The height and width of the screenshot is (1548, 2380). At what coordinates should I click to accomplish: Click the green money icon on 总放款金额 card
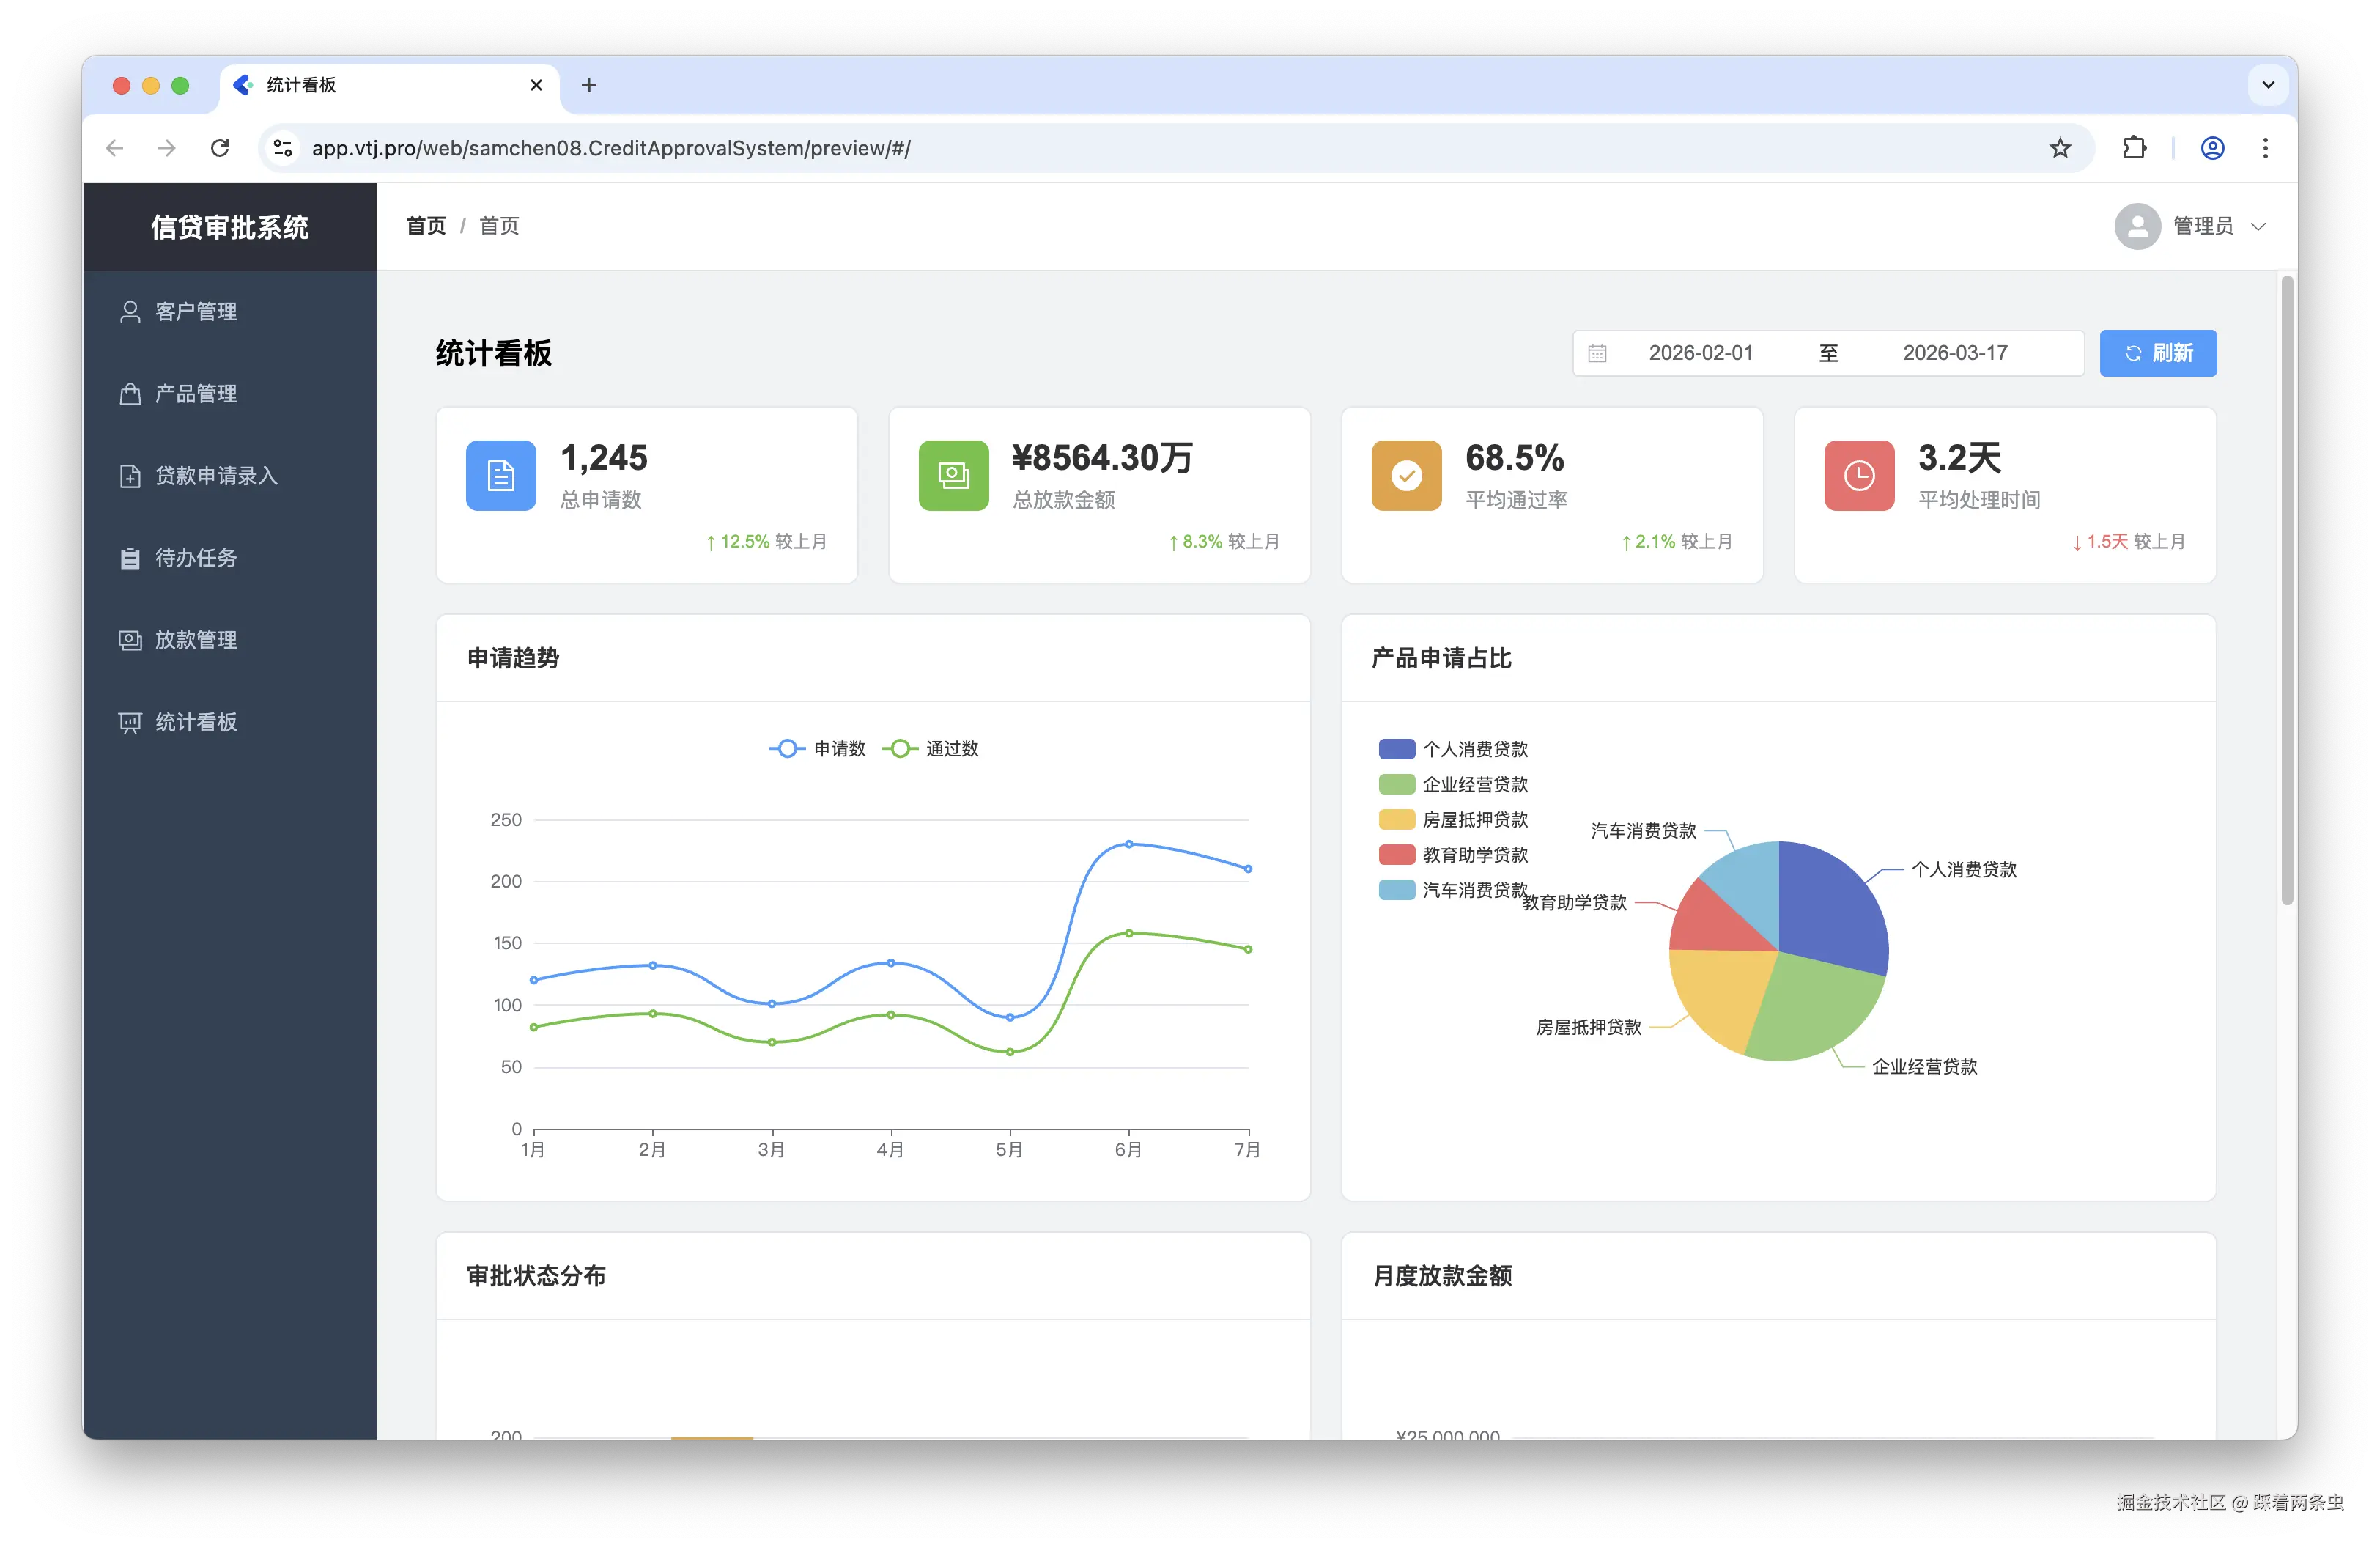953,476
